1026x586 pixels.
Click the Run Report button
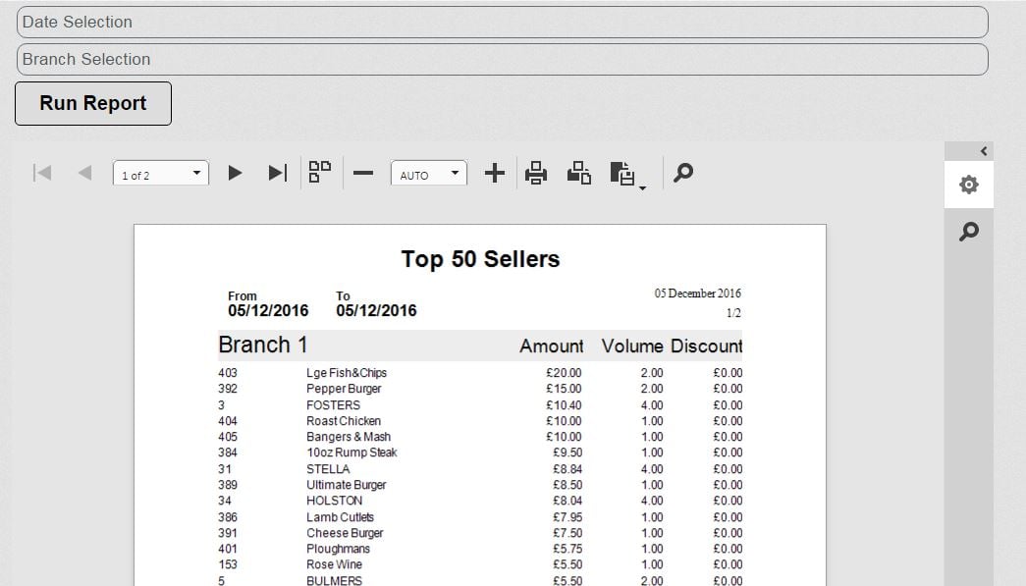93,104
